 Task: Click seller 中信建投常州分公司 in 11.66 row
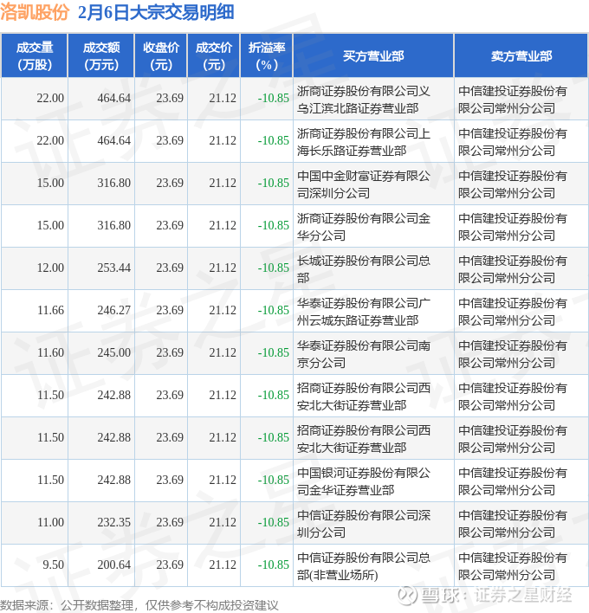pos(513,312)
